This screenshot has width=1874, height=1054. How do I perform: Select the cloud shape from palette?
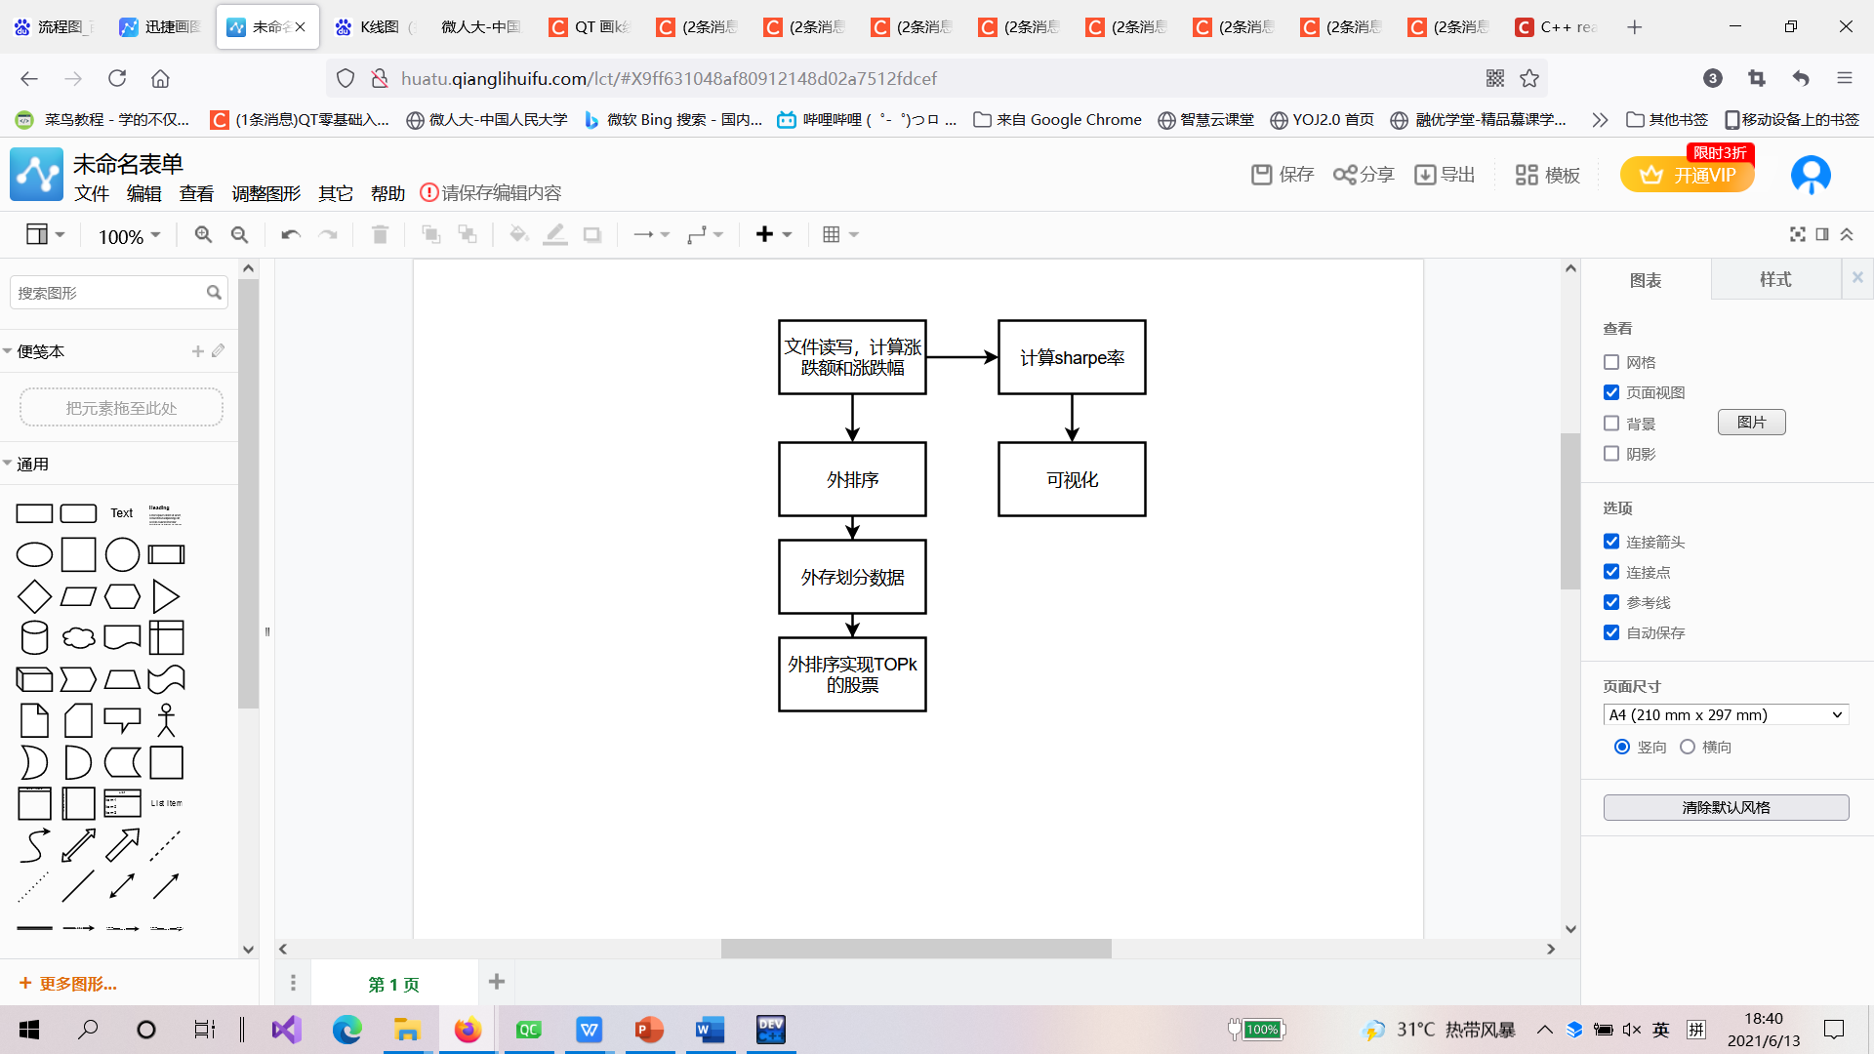(x=78, y=637)
